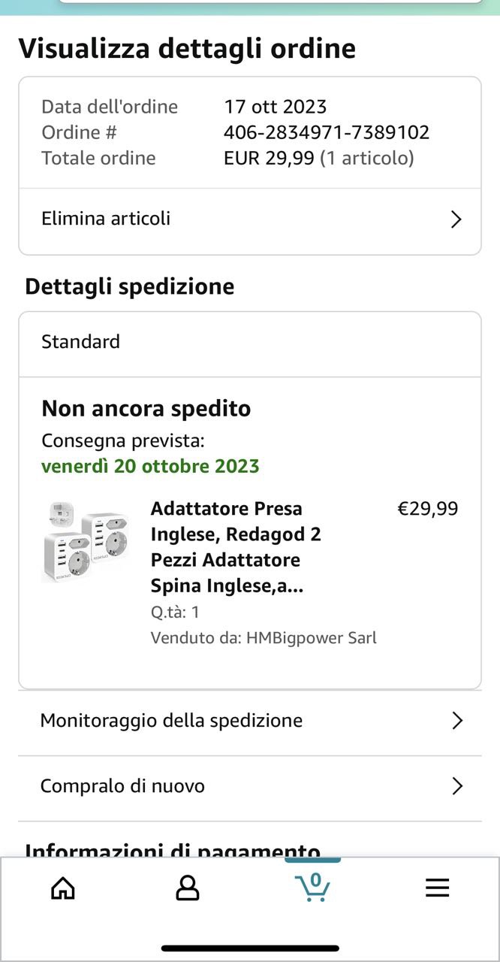Viewport: 500px width, 962px height.
Task: Open the account profile icon
Action: tap(187, 888)
